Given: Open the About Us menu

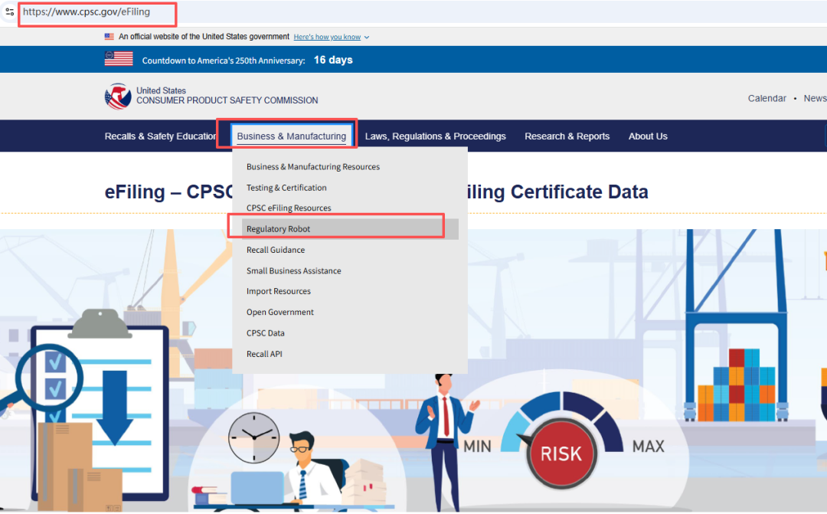Looking at the screenshot, I should click(x=648, y=136).
